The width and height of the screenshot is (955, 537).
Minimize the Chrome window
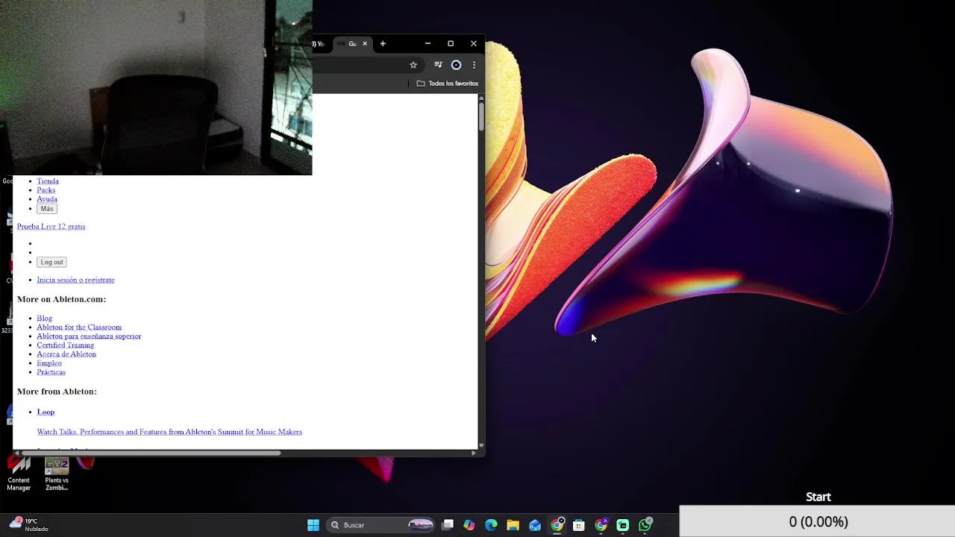pos(428,44)
